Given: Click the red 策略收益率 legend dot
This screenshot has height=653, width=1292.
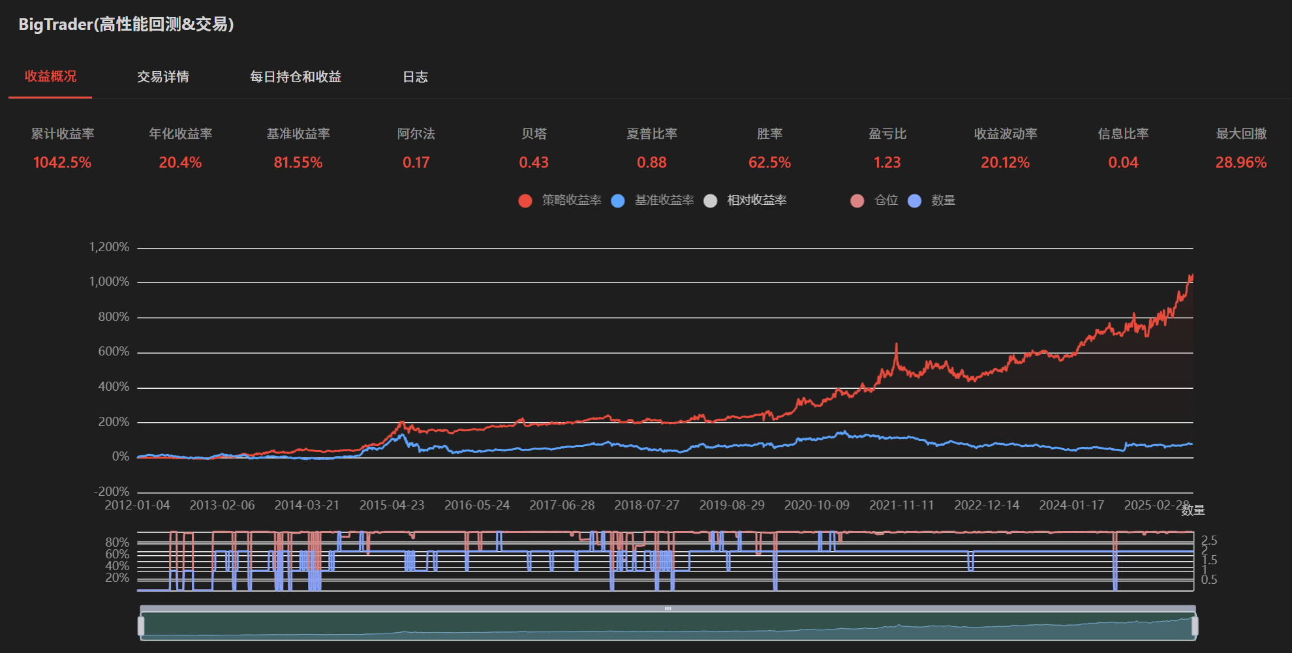Looking at the screenshot, I should (x=525, y=201).
